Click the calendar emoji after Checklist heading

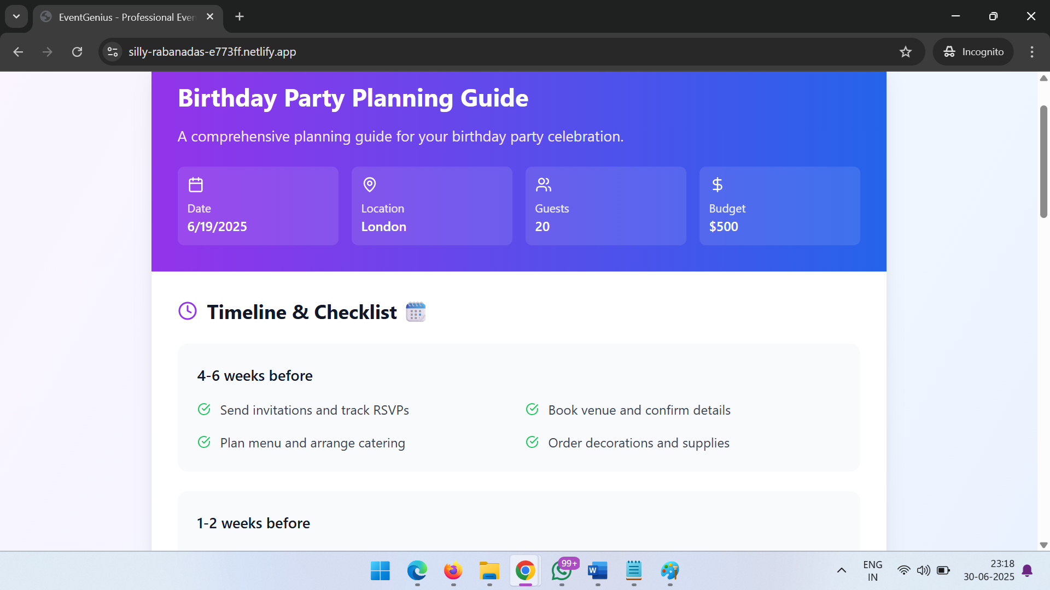coord(416,312)
